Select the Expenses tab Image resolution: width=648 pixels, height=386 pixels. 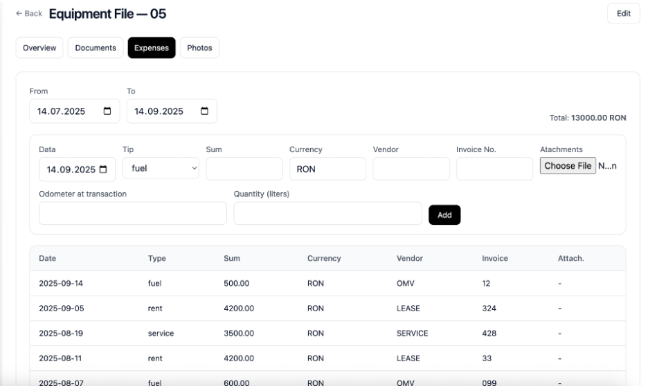pos(152,48)
